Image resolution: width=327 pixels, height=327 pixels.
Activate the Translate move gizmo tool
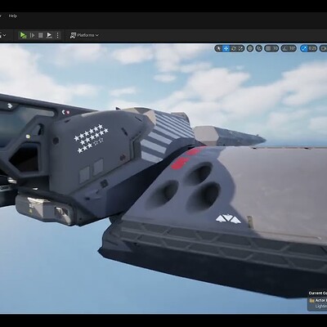[x=226, y=48]
